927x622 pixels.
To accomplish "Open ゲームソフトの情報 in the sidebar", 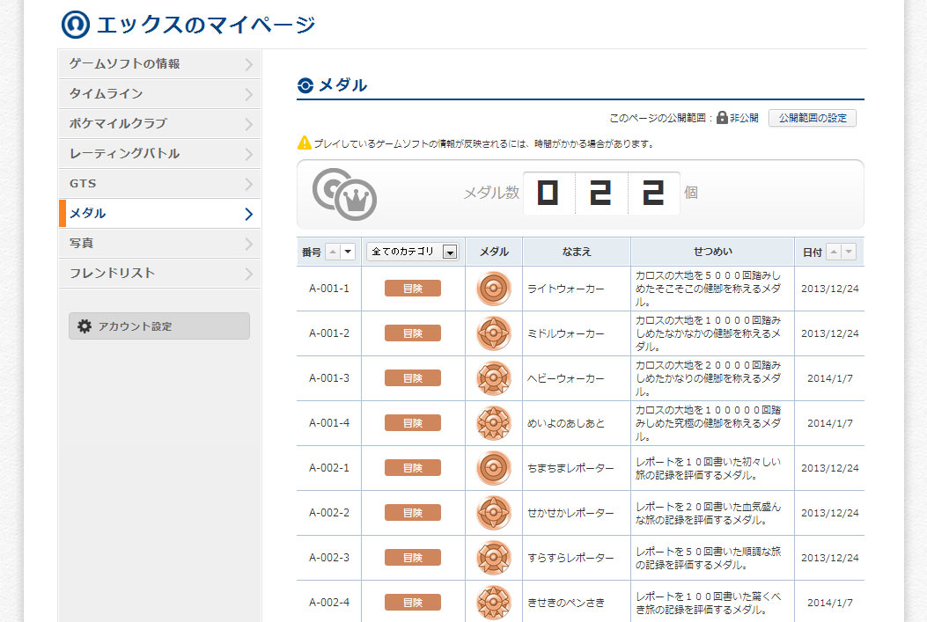I will (x=159, y=64).
